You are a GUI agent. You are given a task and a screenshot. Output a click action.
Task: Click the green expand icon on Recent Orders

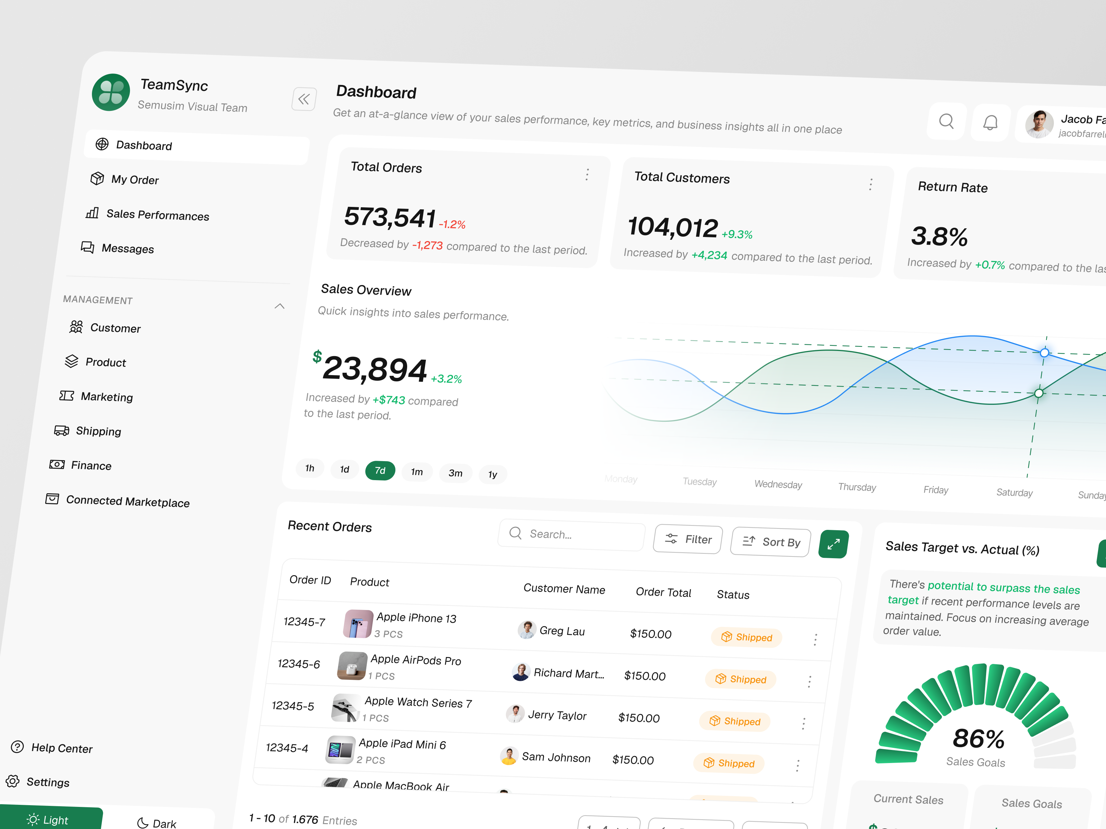click(833, 544)
